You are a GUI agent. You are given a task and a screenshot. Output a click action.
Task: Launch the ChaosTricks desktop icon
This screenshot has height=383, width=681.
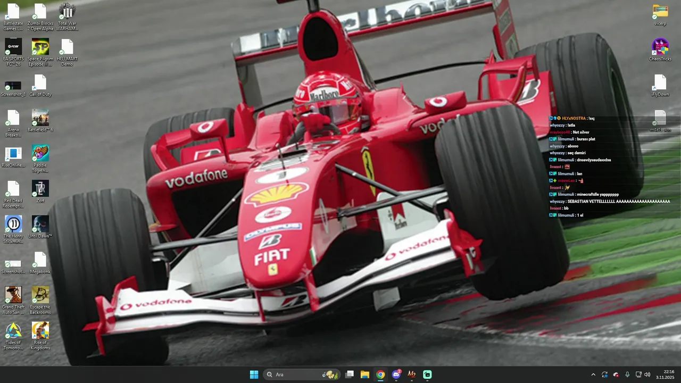tap(660, 50)
